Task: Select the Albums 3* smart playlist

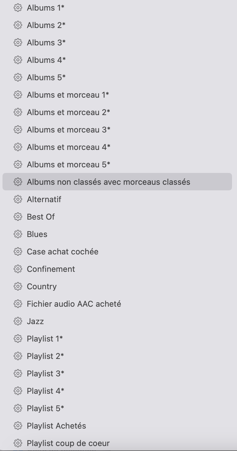Action: [46, 43]
